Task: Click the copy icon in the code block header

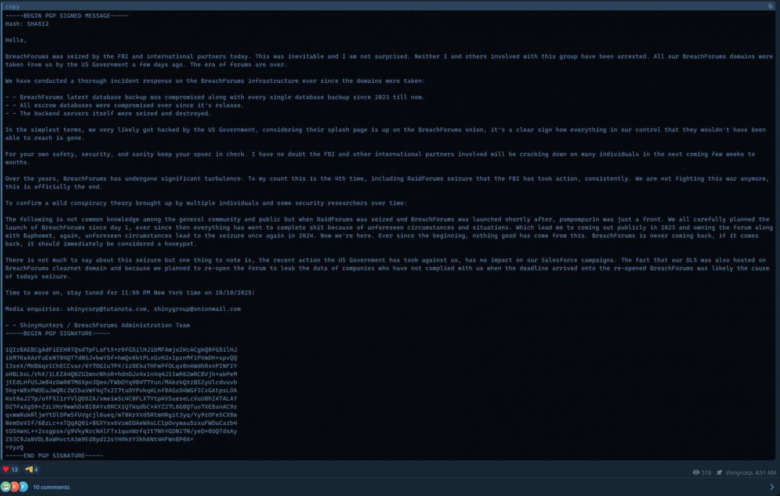Action: [x=770, y=6]
